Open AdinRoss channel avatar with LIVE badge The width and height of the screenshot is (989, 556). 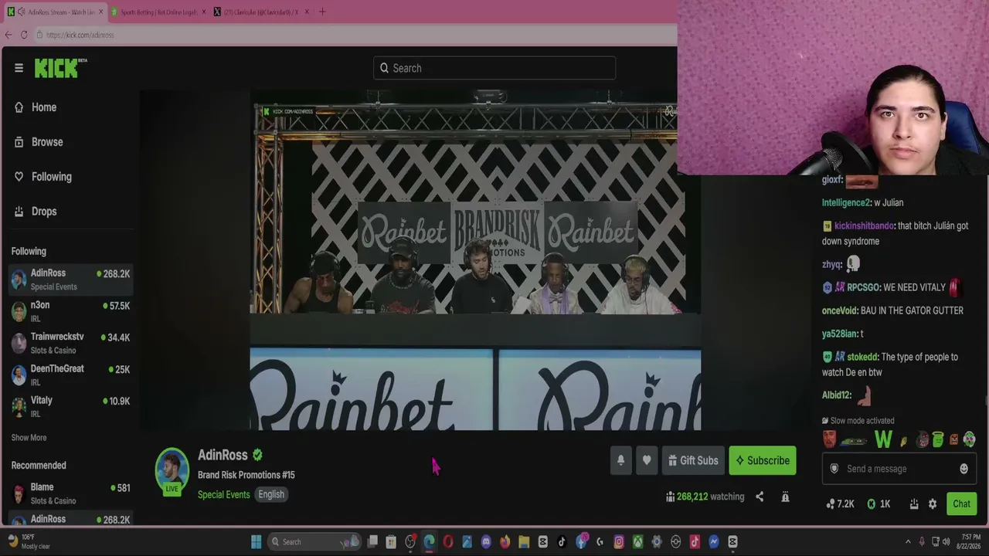click(172, 471)
